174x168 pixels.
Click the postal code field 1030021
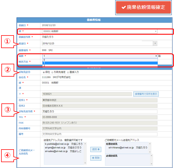pyautogui.click(x=86, y=94)
